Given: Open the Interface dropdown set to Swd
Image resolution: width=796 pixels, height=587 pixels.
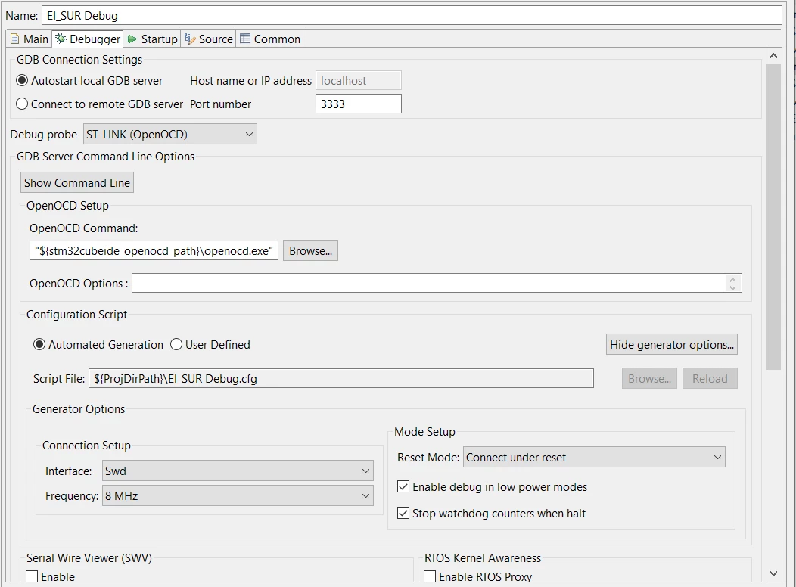Looking at the screenshot, I should coord(238,471).
